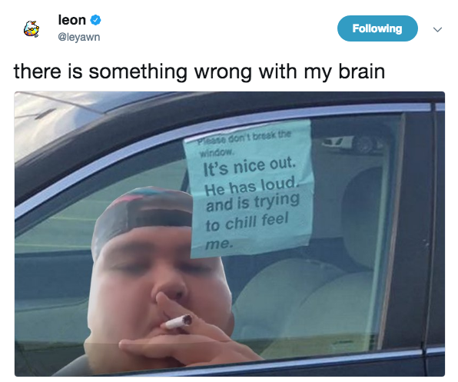The image size is (458, 382).
Task: Toggle the Following button to unfollow
Action: (x=377, y=28)
